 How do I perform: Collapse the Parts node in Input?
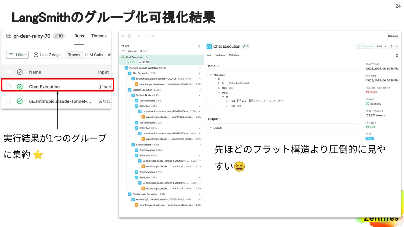(219, 93)
